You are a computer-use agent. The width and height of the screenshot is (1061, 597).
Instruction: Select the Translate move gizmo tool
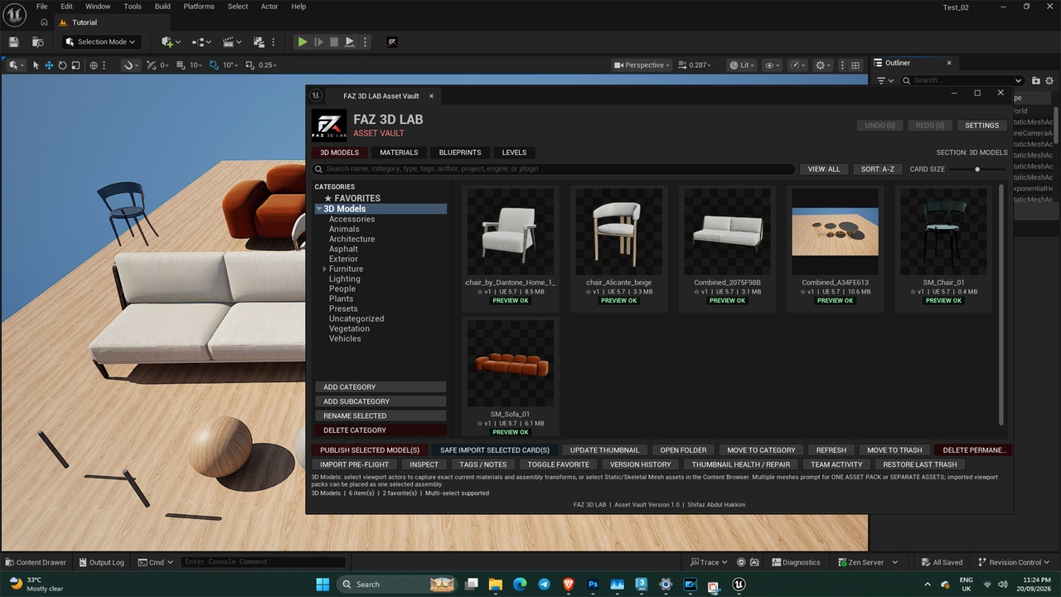tap(49, 65)
